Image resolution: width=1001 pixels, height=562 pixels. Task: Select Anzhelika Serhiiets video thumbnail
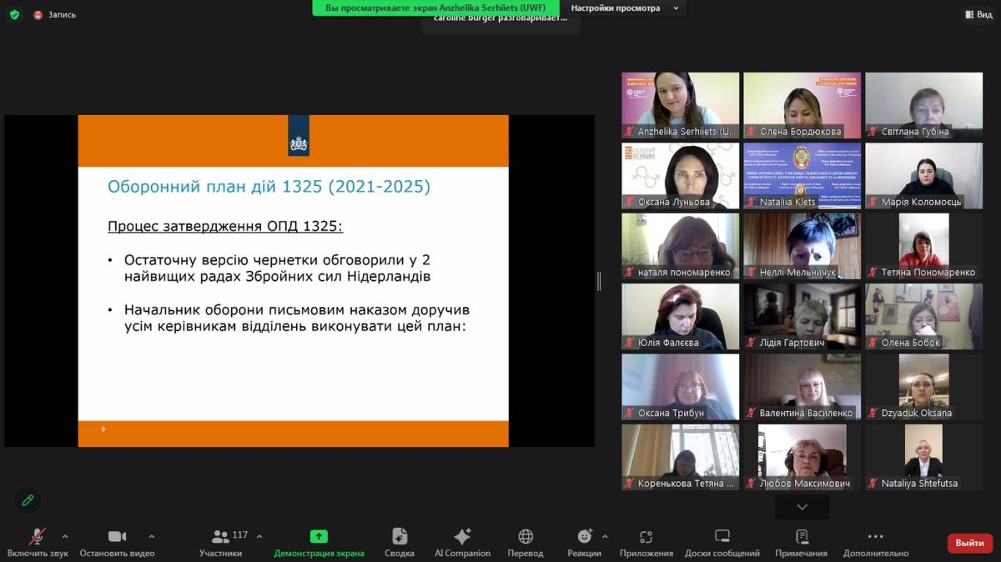click(681, 105)
